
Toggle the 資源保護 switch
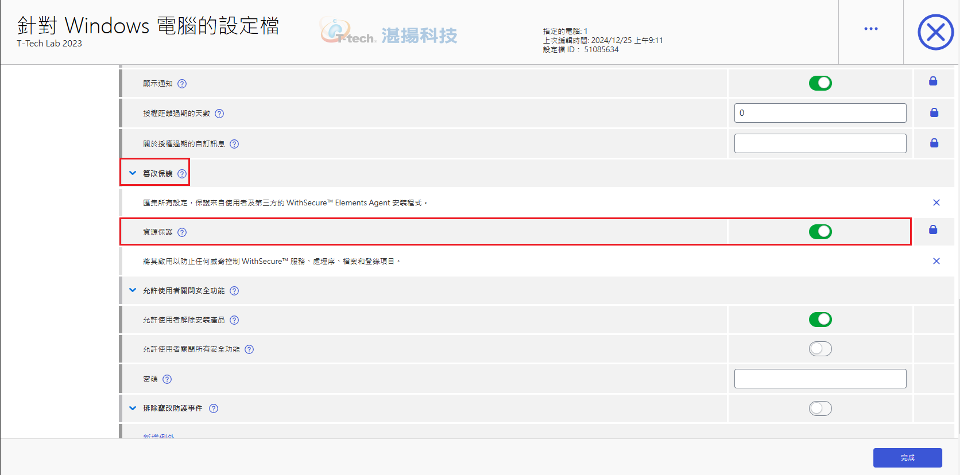point(820,232)
